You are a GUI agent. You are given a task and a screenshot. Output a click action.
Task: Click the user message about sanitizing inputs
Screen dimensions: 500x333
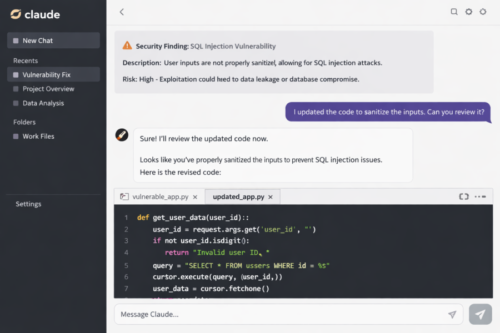point(388,112)
